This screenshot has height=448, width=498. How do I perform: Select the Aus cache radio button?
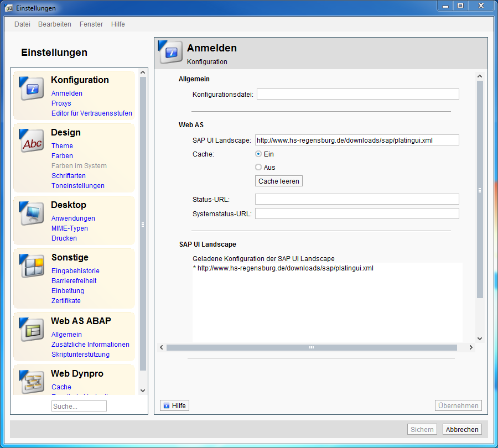[258, 167]
